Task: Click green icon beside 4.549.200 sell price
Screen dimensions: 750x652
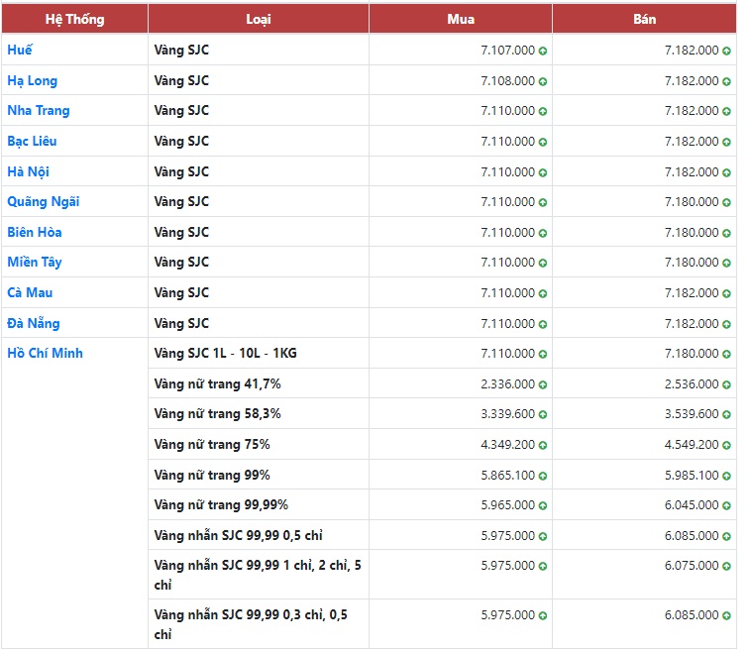Action: click(x=726, y=445)
